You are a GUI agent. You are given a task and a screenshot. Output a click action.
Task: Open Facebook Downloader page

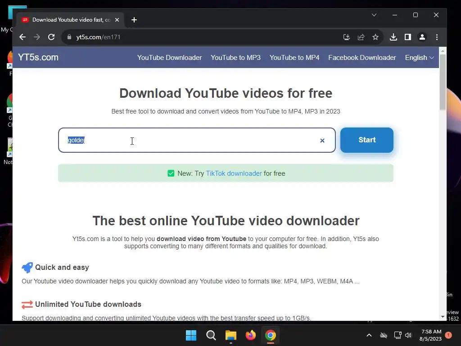362,58
